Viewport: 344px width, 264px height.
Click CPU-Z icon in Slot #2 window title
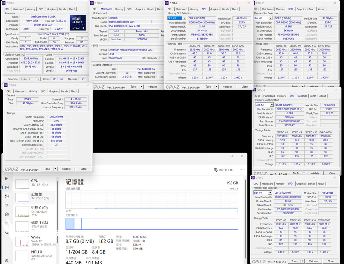point(167,3)
